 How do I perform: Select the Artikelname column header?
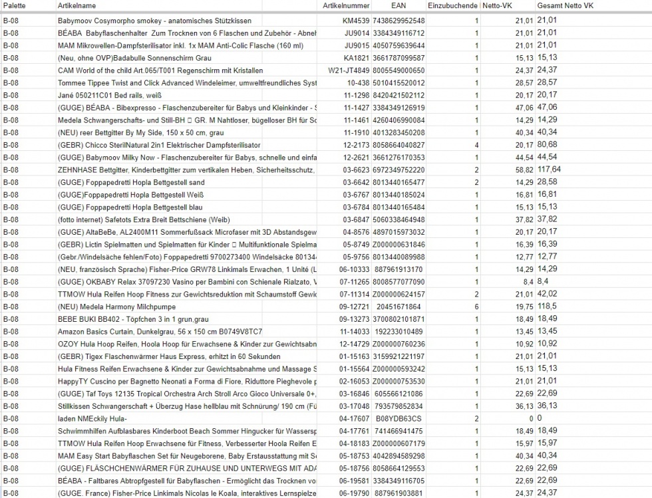click(77, 6)
